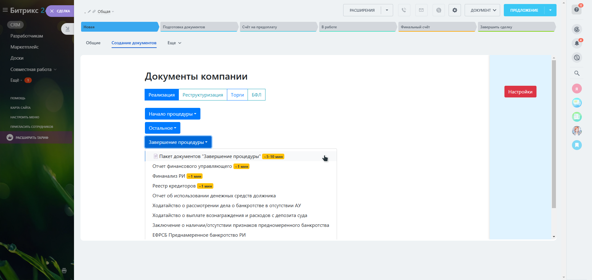Open the notifications bell icon
592x280 pixels.
coord(577,43)
